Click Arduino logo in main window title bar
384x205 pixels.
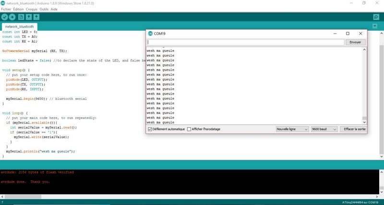coord(3,3)
